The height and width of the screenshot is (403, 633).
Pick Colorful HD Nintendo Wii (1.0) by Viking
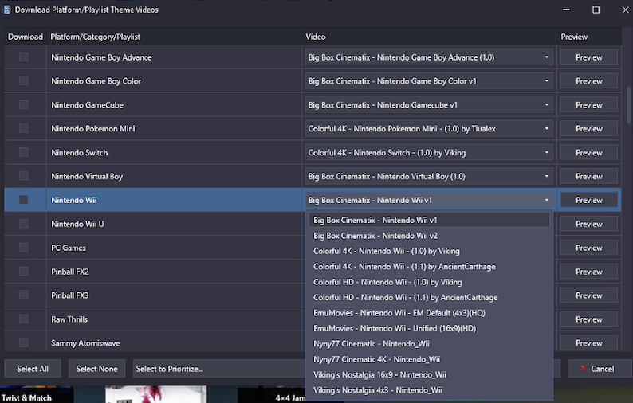click(x=429, y=282)
